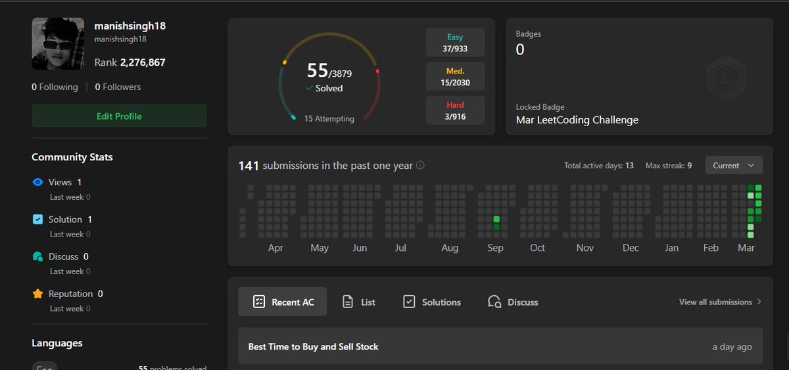Click the 15 Attempting label
789x370 pixels.
pyautogui.click(x=329, y=119)
